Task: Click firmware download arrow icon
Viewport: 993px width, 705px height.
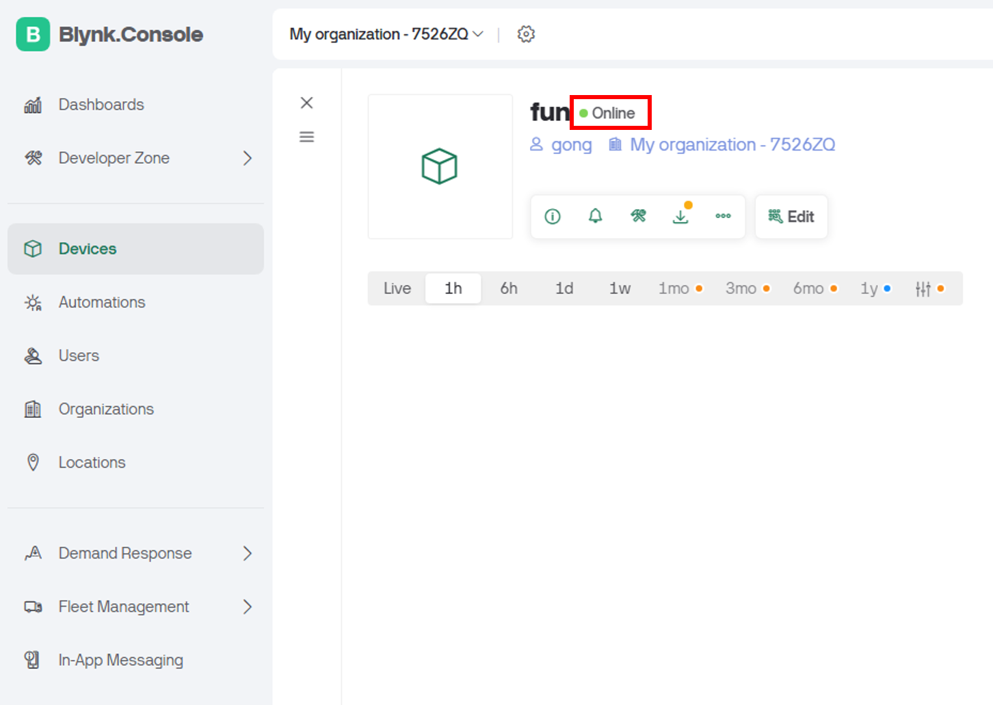Action: [680, 217]
